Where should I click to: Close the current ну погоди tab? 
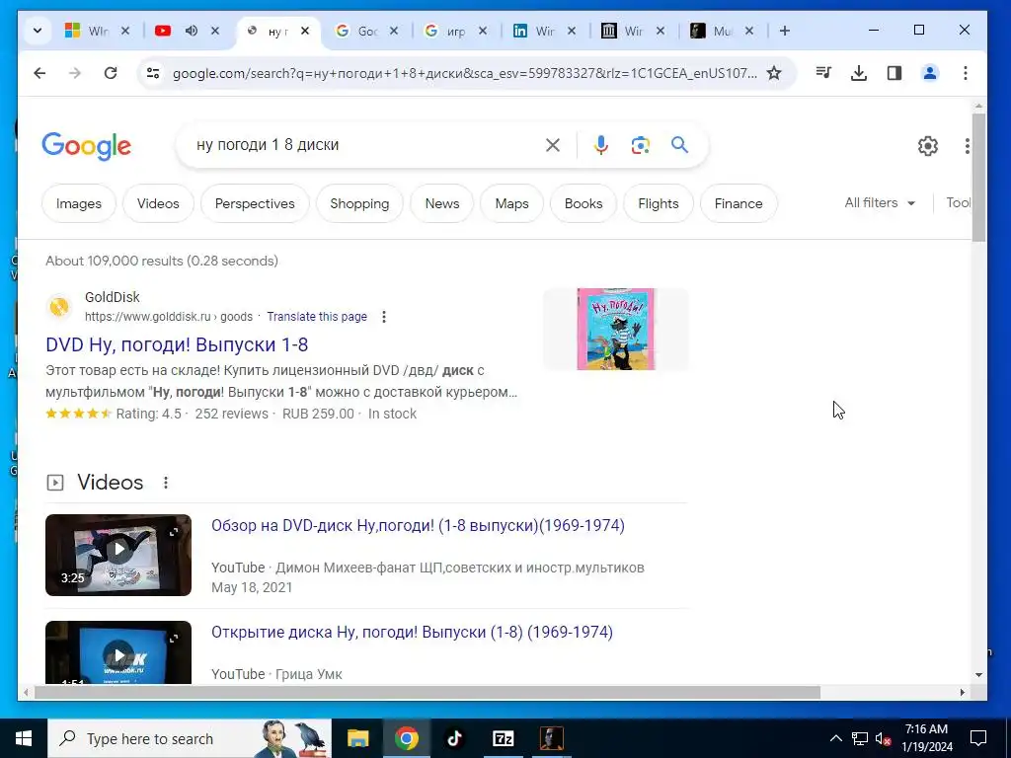pos(305,31)
